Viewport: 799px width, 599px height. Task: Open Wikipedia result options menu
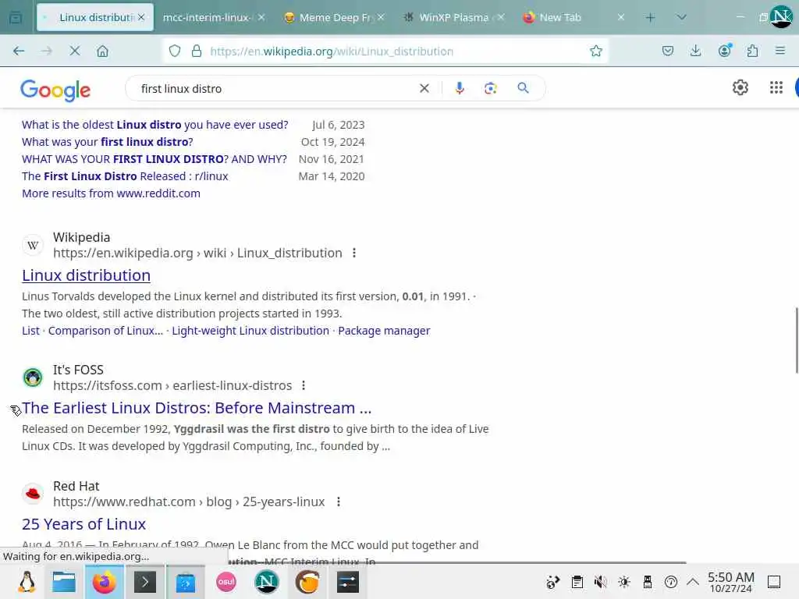[354, 253]
